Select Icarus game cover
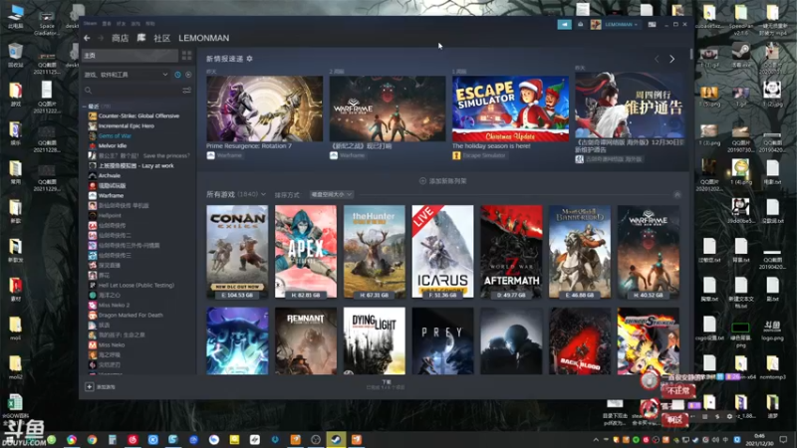 click(442, 252)
